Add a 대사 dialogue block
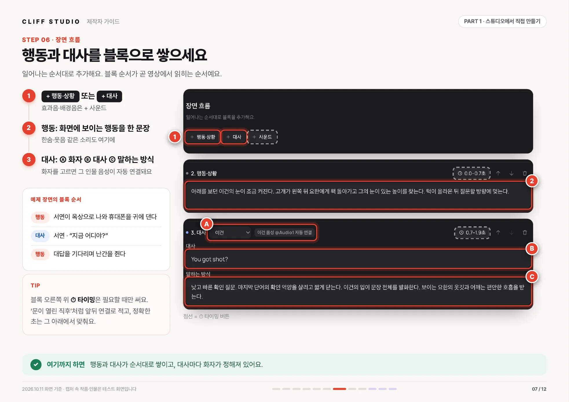 [x=234, y=137]
